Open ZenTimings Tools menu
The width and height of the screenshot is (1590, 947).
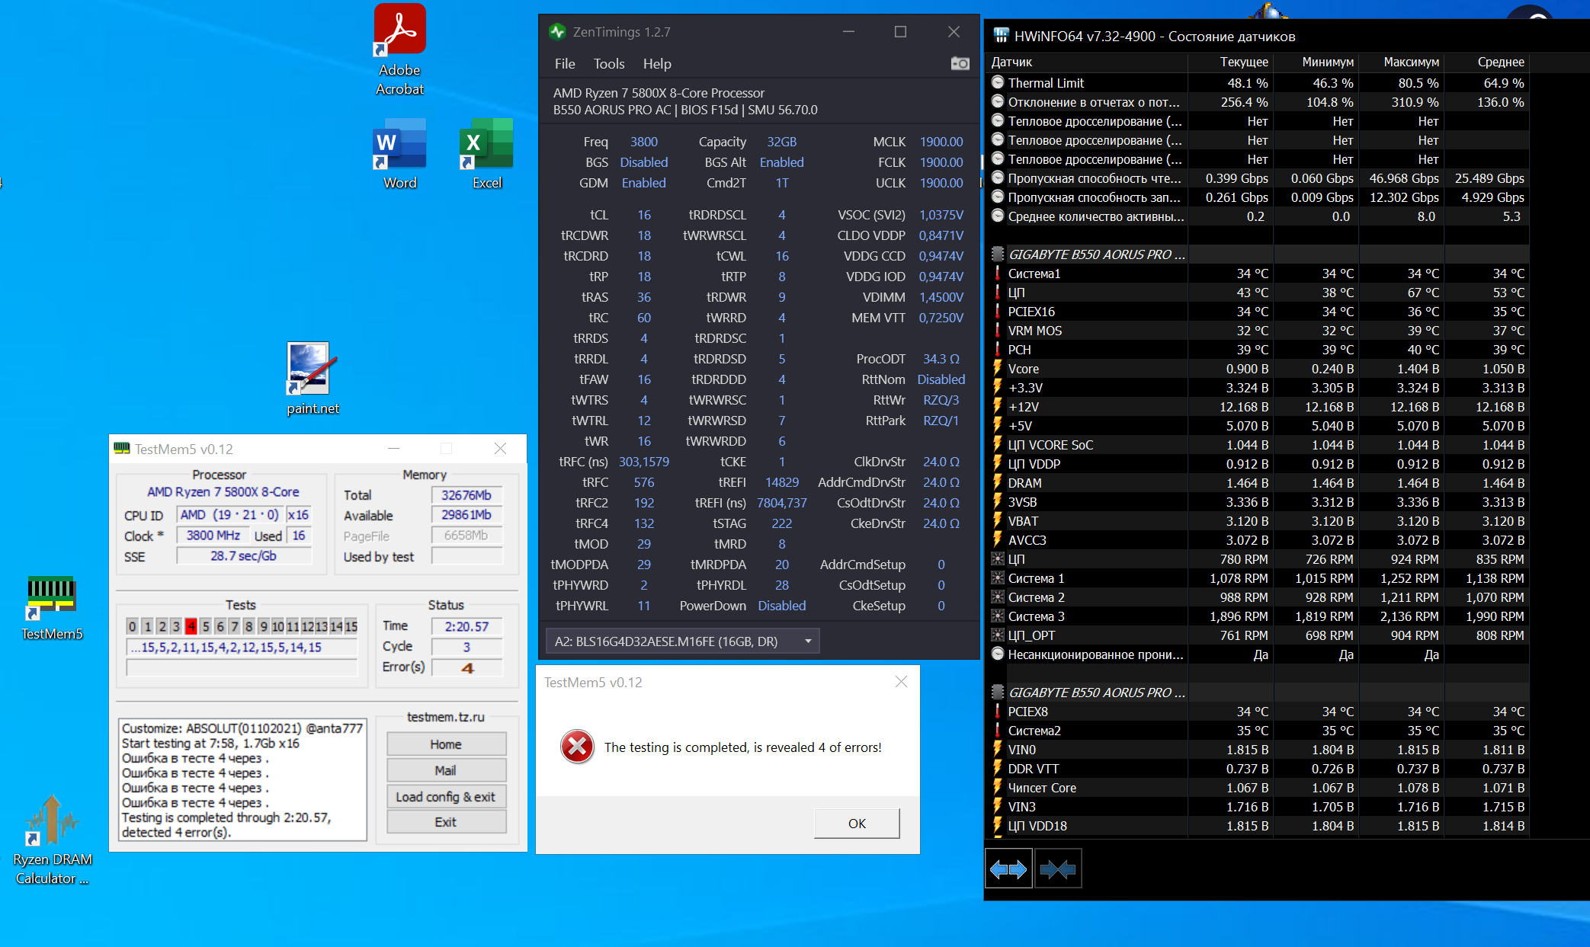[x=608, y=64]
